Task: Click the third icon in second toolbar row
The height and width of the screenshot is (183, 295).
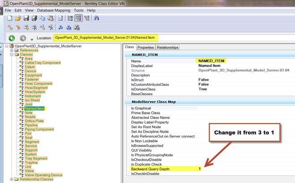Action: 26,28
